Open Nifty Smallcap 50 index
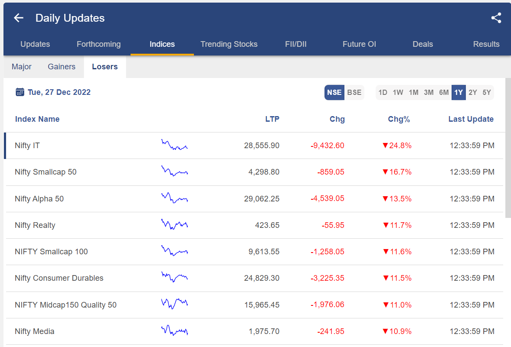The image size is (511, 347). [x=46, y=172]
